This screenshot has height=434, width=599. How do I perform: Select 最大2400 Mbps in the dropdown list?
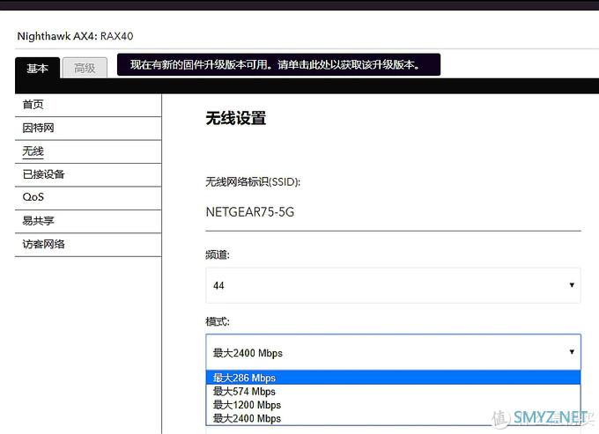point(393,418)
